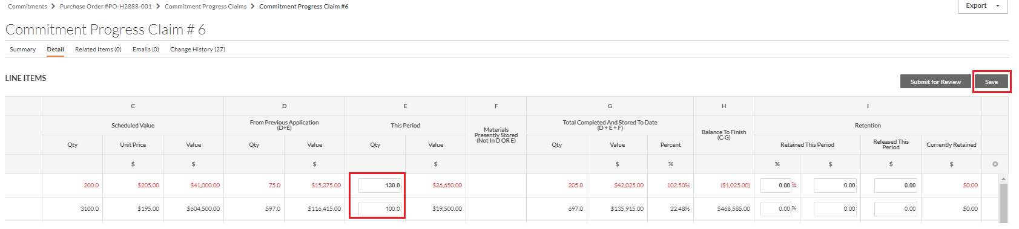Click Released This Period field in 200.0 row
Image resolution: width=1019 pixels, height=229 pixels.
[x=895, y=185]
